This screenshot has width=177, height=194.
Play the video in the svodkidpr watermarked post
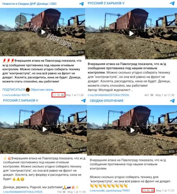point(43,32)
